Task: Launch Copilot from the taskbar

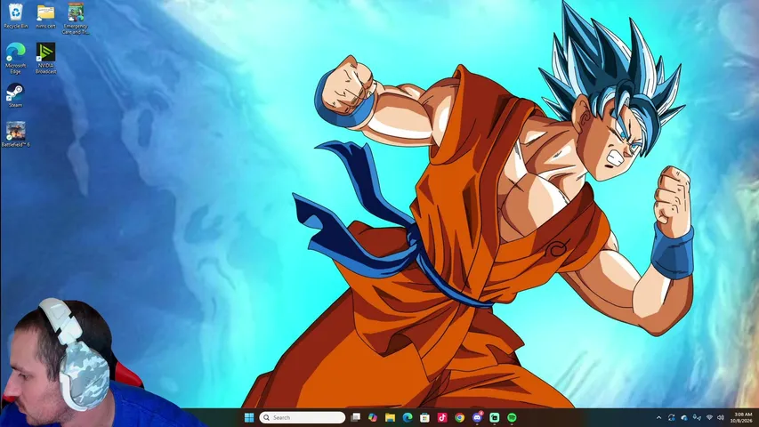Action: click(373, 417)
